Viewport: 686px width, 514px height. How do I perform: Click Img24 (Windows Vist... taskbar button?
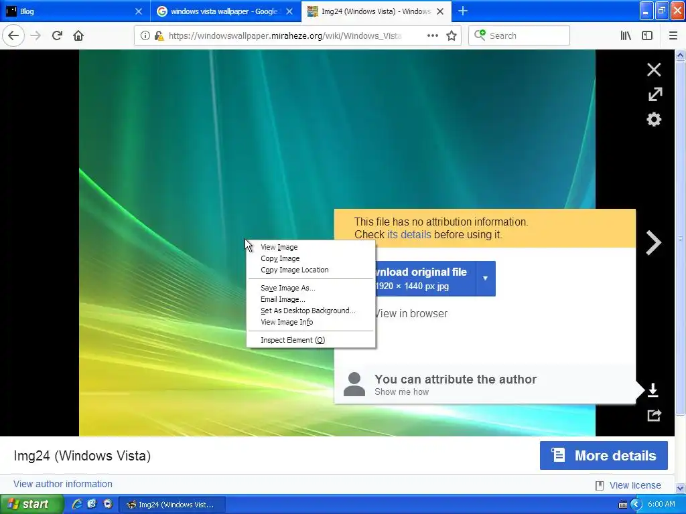click(x=172, y=505)
